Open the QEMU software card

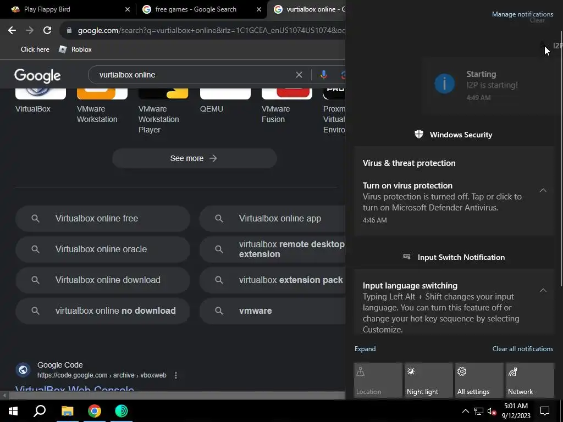[225, 101]
